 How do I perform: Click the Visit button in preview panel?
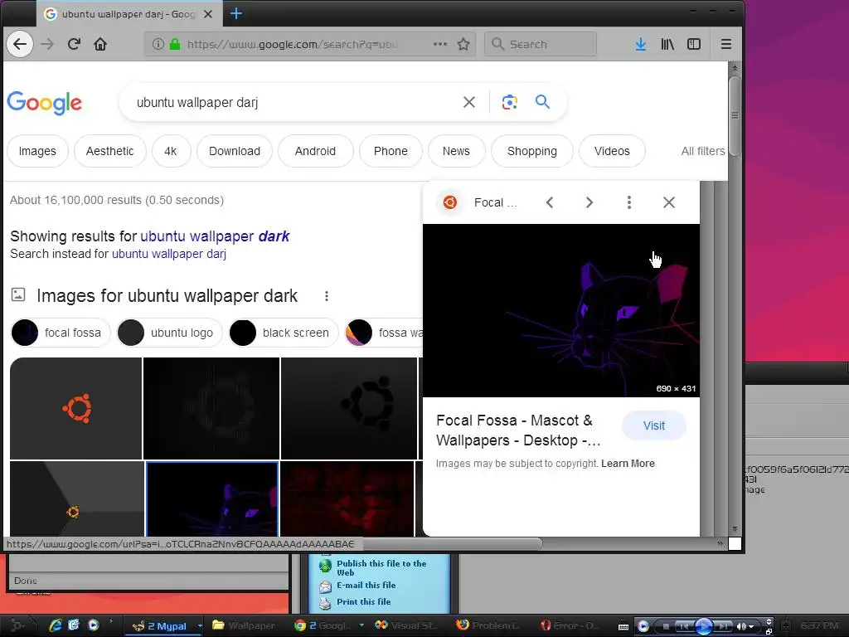pyautogui.click(x=654, y=425)
